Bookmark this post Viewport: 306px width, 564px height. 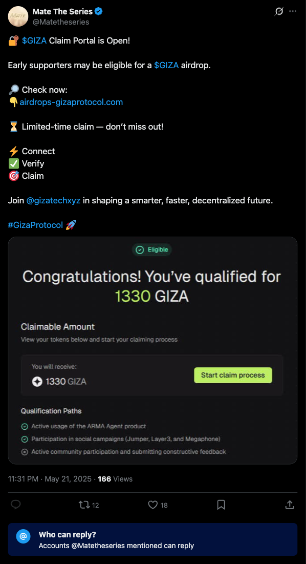click(x=221, y=505)
